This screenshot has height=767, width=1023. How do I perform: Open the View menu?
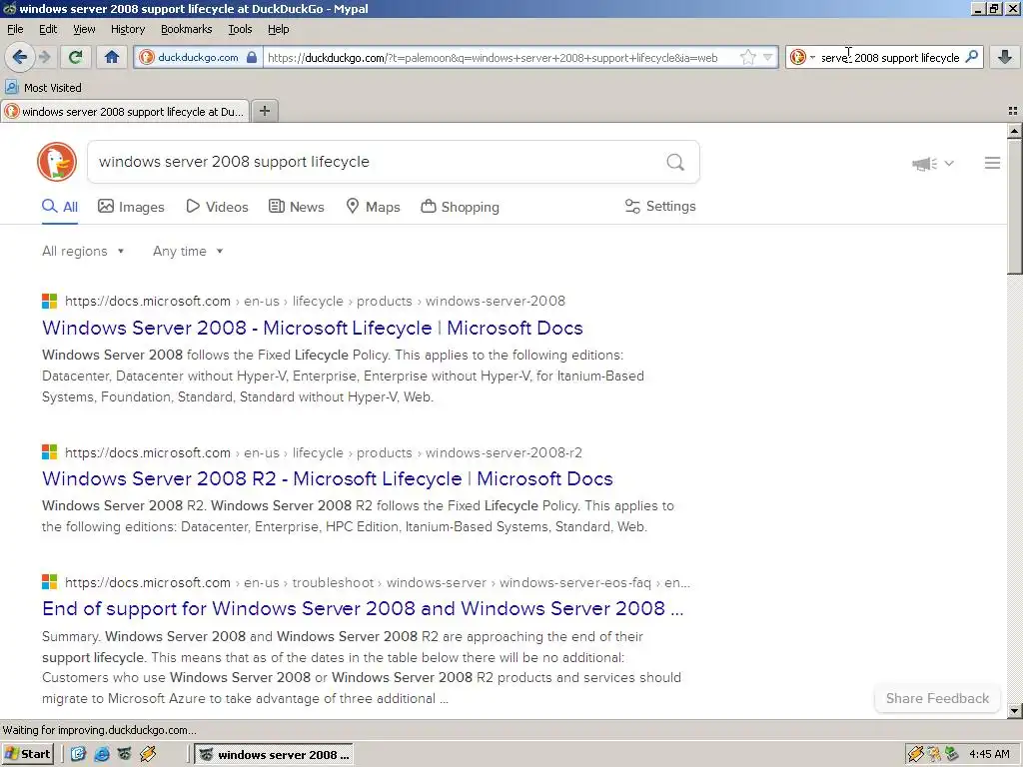tap(84, 29)
